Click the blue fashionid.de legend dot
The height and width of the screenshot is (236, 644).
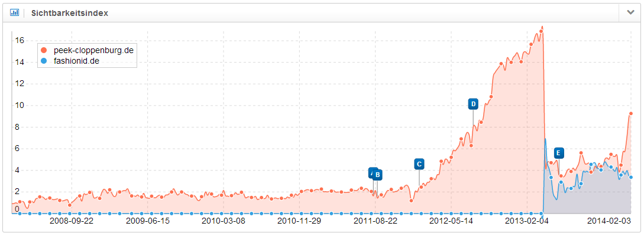[44, 61]
